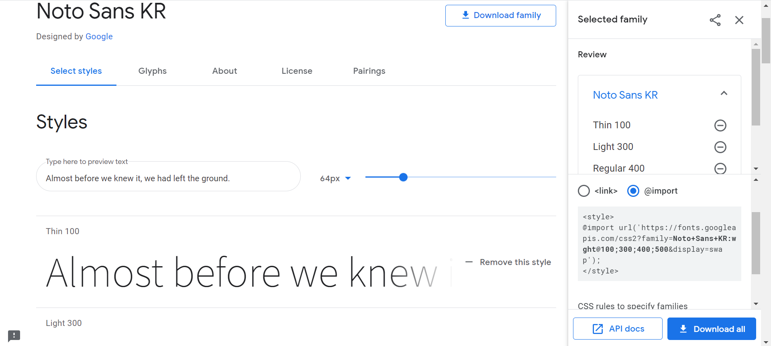Close the Selected family panel
Image resolution: width=771 pixels, height=346 pixels.
pos(739,20)
